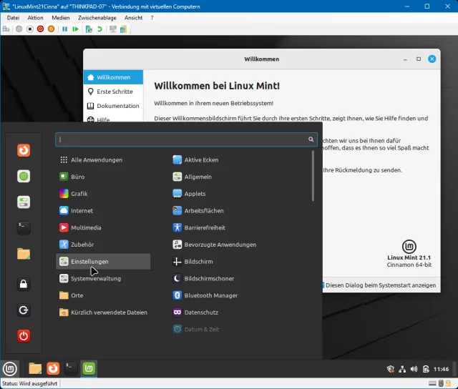Click the 11:46 panel clock
458x389 pixels.
point(441,369)
